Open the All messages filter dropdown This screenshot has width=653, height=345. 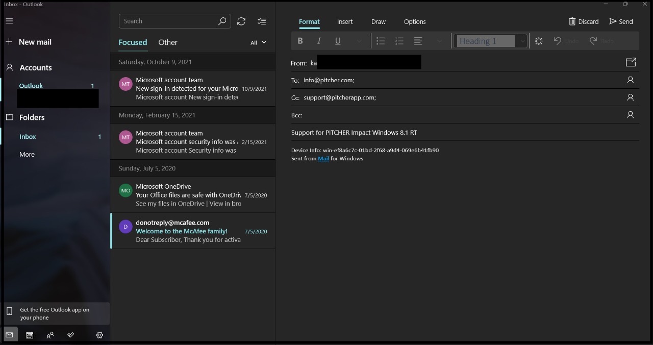pos(259,43)
